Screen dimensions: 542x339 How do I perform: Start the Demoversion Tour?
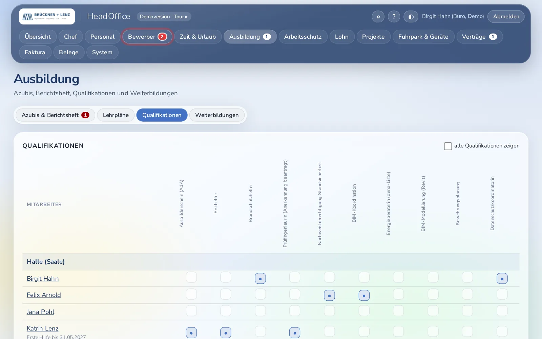click(x=164, y=17)
